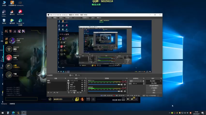Screen dimensions: 206x115
Task: Open emote selector in League client
Action: click(x=93, y=99)
